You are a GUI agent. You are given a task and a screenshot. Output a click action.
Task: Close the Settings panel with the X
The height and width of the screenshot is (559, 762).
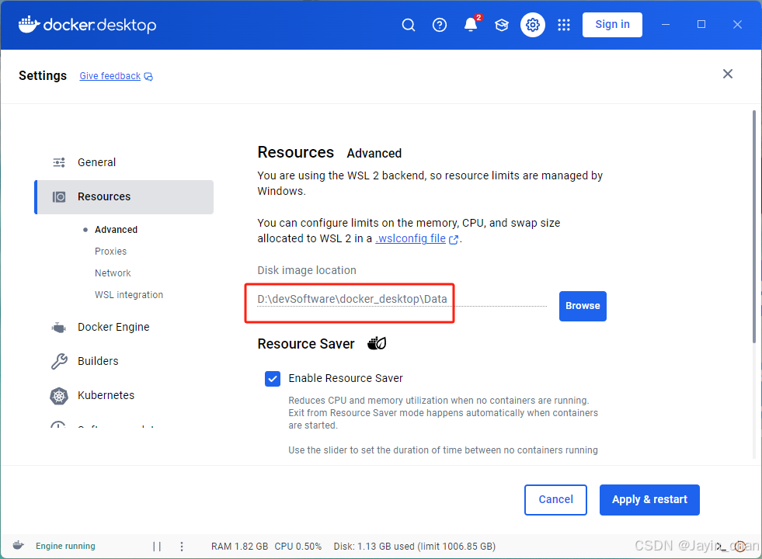click(728, 74)
